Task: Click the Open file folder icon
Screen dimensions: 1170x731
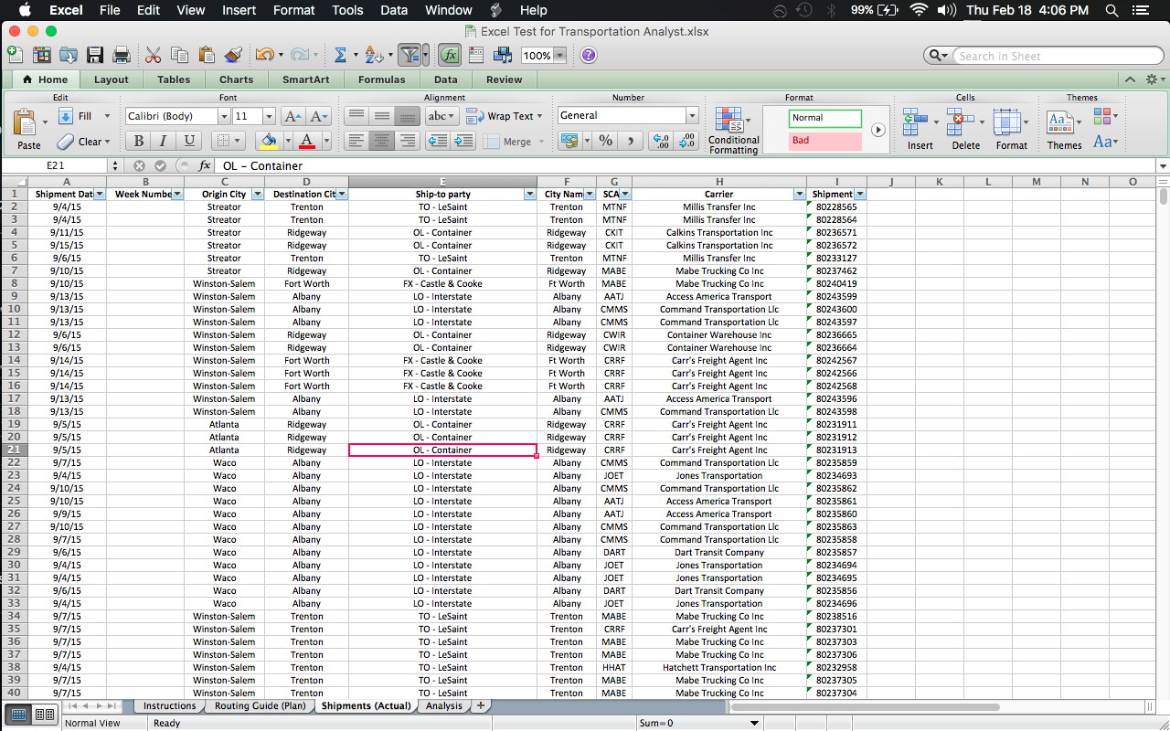Action: coord(69,55)
